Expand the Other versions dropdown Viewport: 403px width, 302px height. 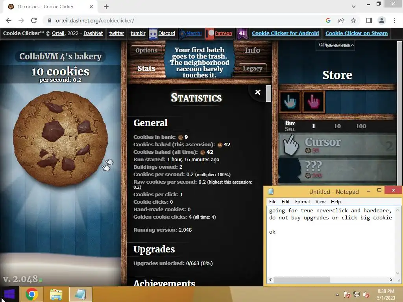click(335, 45)
